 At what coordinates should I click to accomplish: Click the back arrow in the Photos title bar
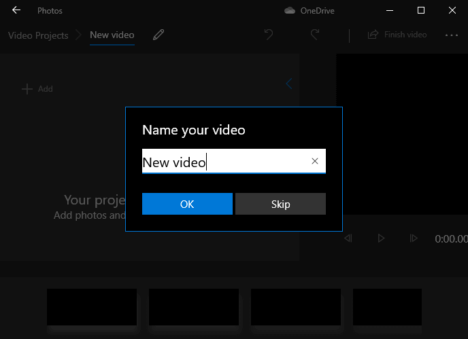pyautogui.click(x=16, y=11)
